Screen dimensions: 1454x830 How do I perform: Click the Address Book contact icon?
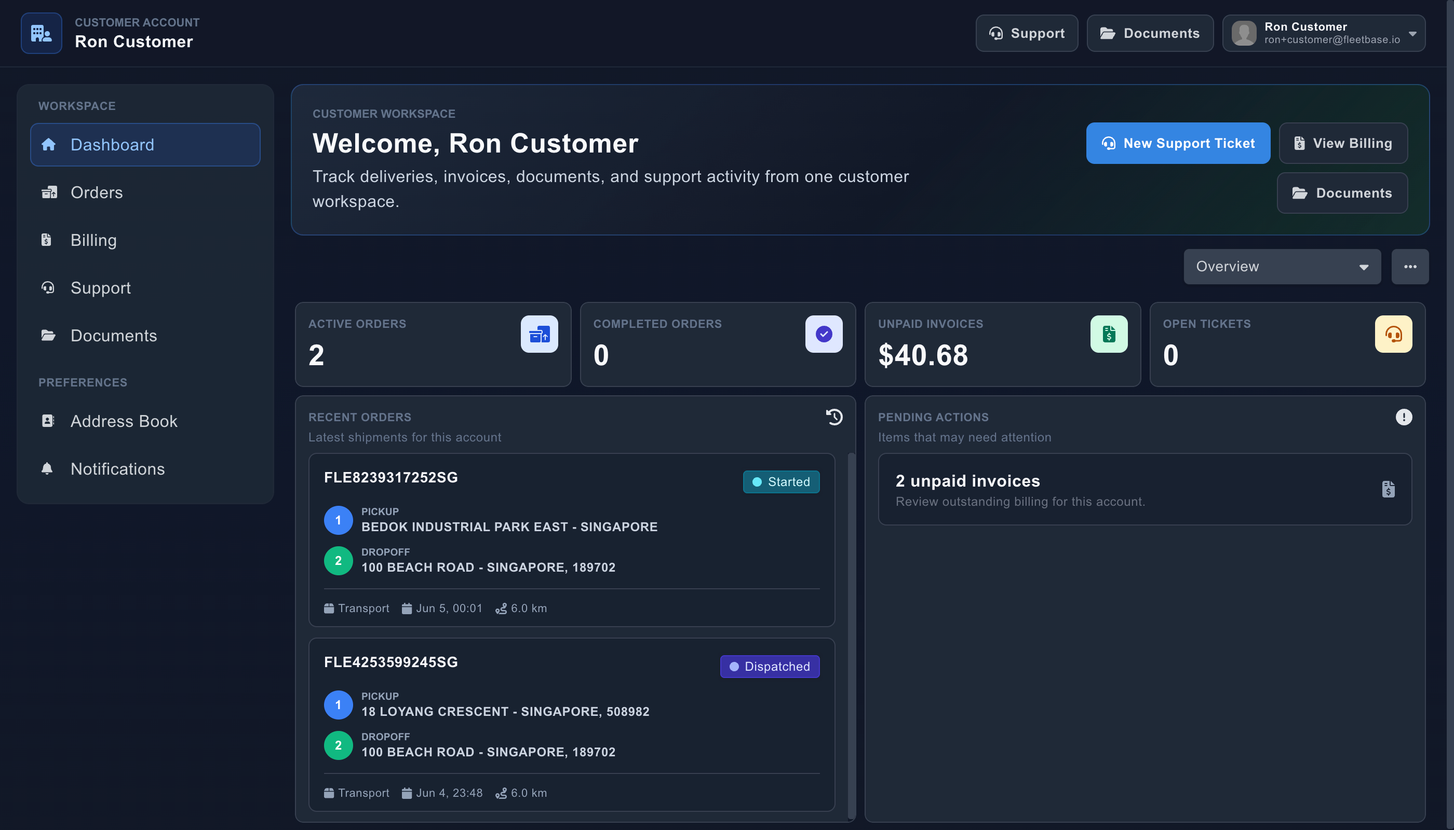(x=48, y=421)
